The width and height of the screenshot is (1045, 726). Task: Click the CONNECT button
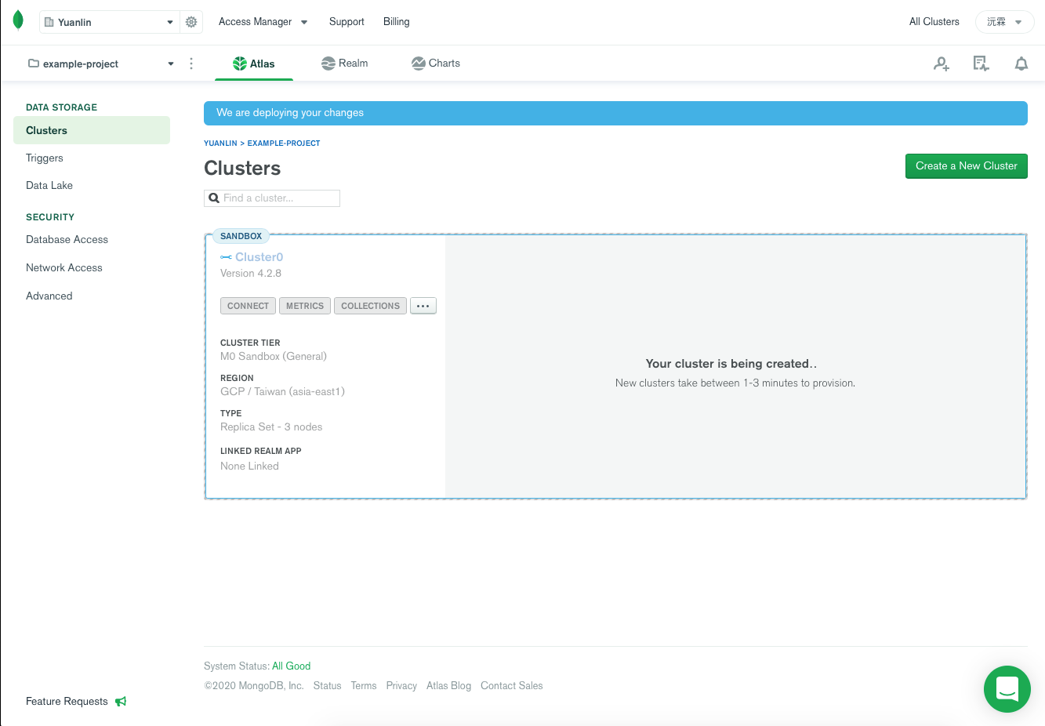click(x=248, y=306)
